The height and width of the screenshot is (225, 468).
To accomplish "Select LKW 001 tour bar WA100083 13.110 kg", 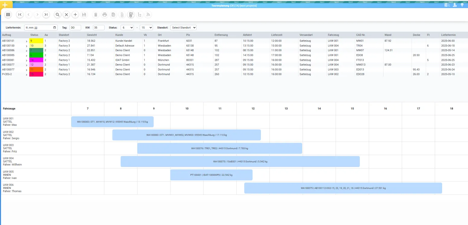I will click(112, 122).
